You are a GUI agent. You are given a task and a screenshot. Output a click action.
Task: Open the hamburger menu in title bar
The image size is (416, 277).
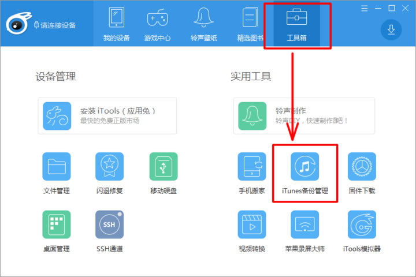point(364,9)
